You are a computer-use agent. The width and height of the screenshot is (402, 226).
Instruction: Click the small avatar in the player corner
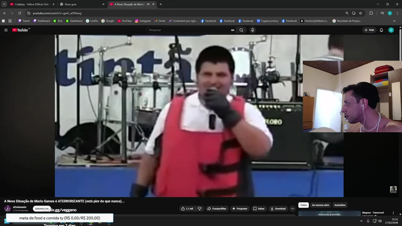pos(393,190)
